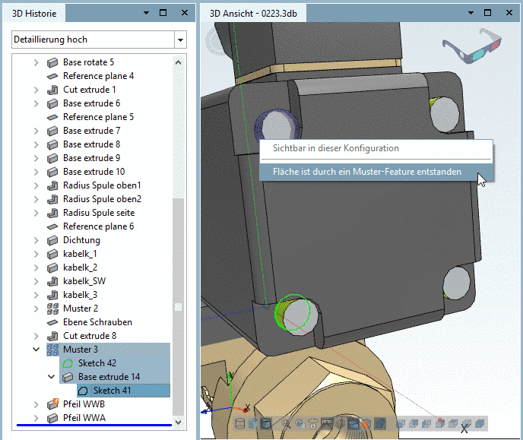Screen dimensions: 523x440
Task: Click the Radius Spule oben1 feature icon
Action: [52, 185]
